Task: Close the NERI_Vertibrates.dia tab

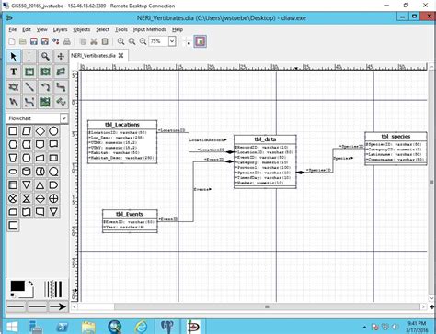Action: click(121, 56)
